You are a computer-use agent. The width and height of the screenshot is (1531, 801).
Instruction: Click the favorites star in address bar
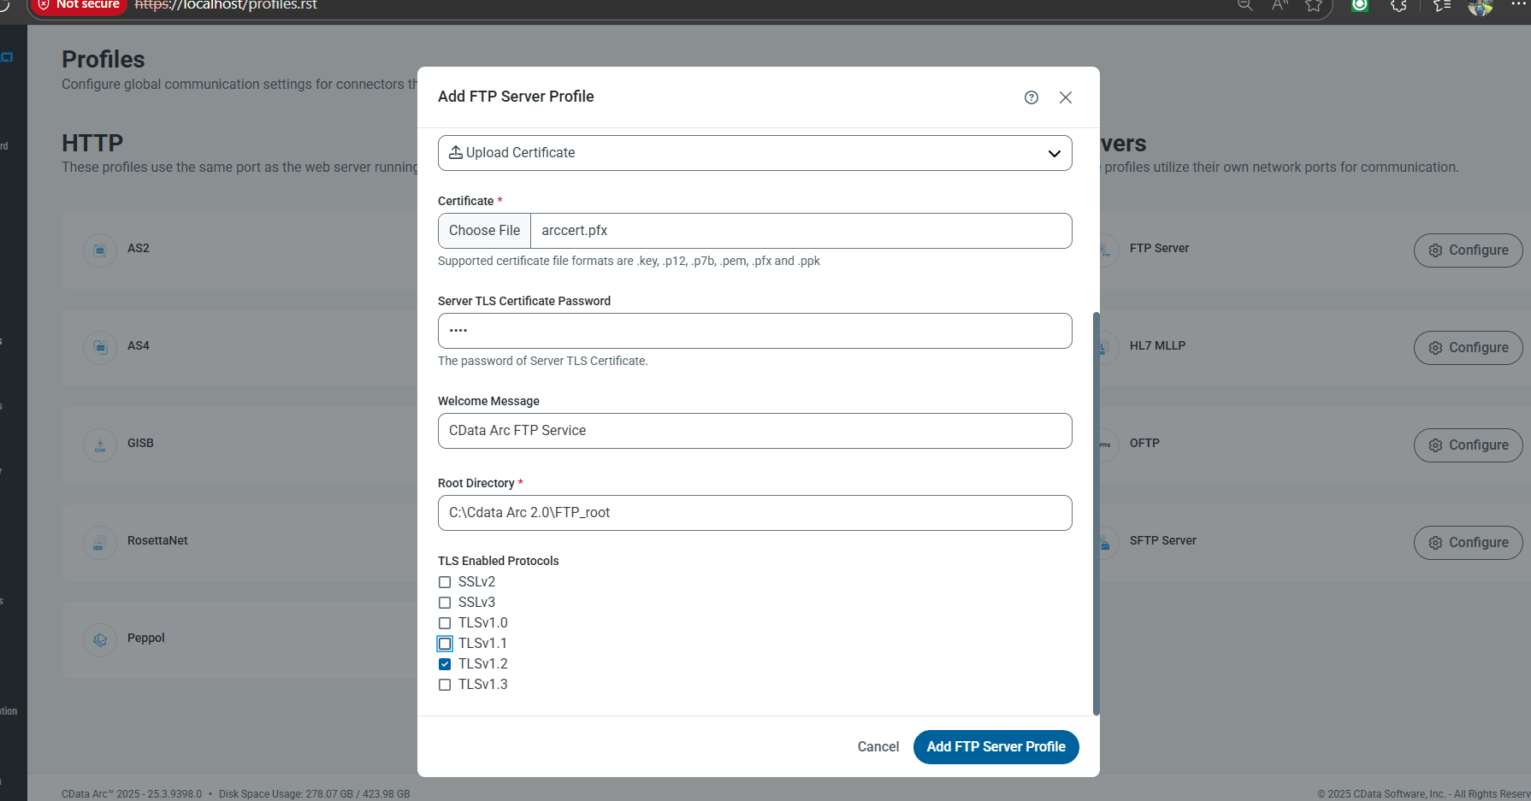click(1314, 6)
